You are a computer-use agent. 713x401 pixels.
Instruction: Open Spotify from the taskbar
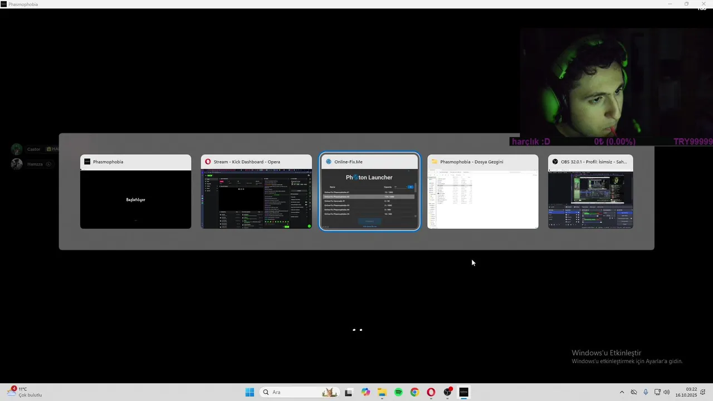point(398,392)
